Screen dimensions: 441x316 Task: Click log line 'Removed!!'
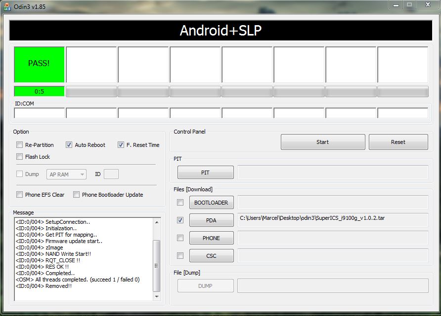pos(44,286)
